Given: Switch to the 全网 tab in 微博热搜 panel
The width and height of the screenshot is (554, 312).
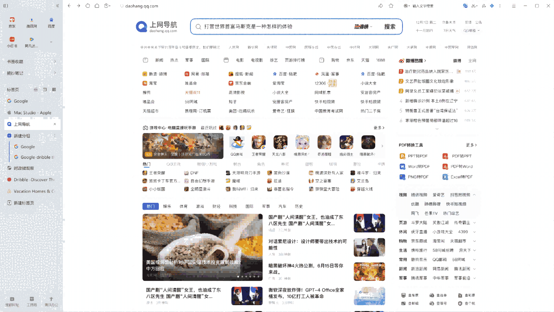Looking at the screenshot, I should pyautogui.click(x=471, y=60).
